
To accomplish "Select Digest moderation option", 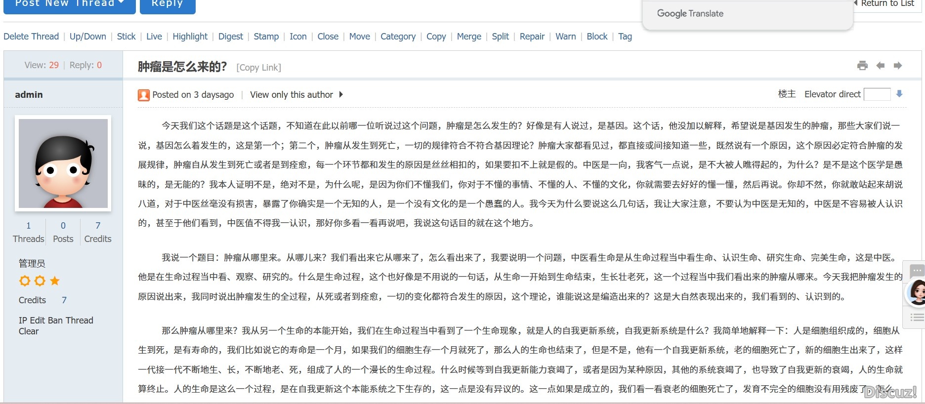I will (231, 37).
